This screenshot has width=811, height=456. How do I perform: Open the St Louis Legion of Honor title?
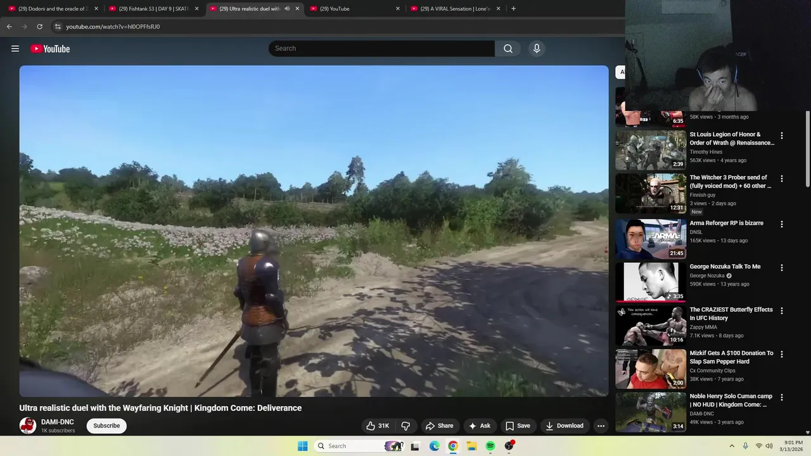coord(732,139)
